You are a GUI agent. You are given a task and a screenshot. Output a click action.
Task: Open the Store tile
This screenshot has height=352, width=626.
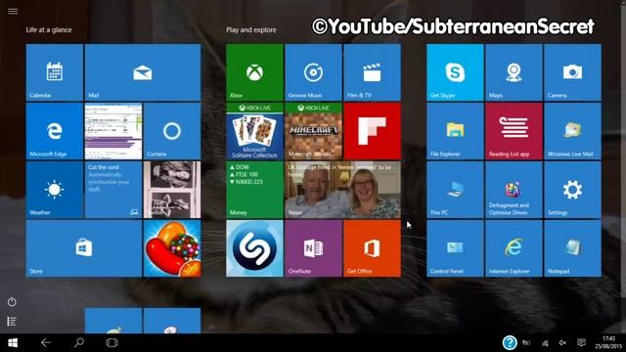[x=84, y=248]
